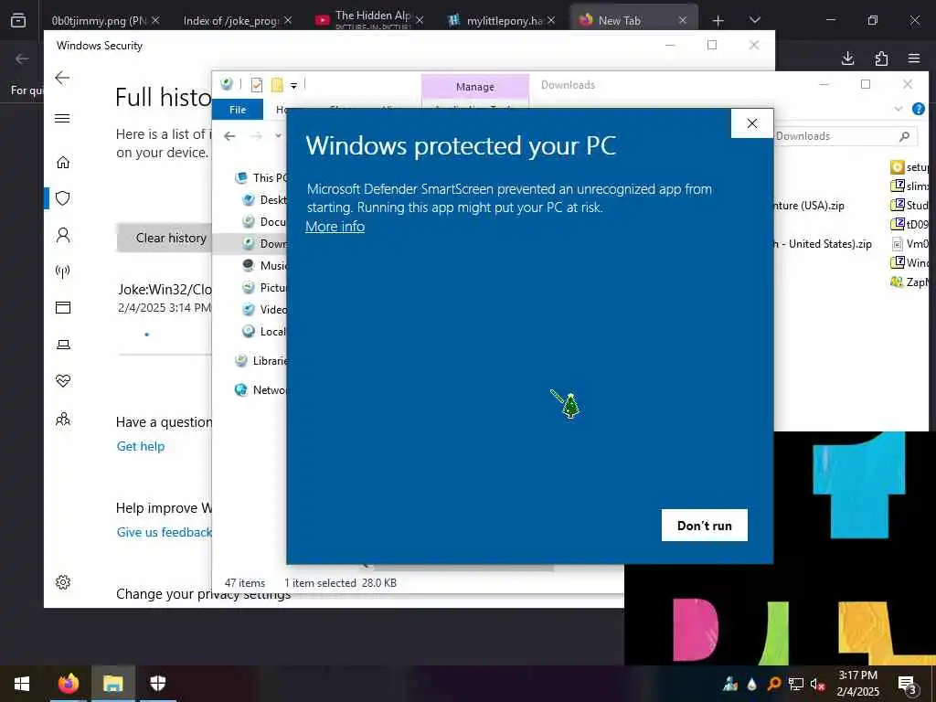Open Explorer recent locations dropdown
The image size is (936, 702).
click(x=278, y=136)
